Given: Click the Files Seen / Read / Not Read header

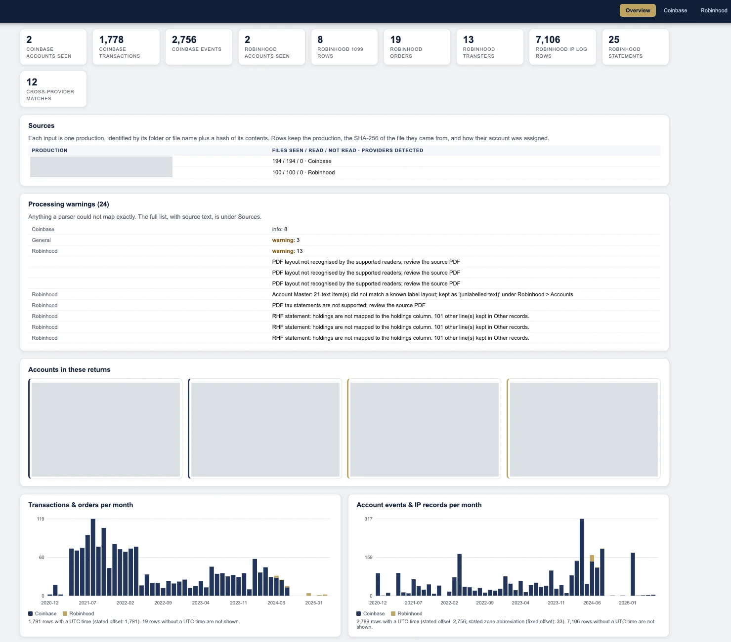Looking at the screenshot, I should (x=347, y=150).
